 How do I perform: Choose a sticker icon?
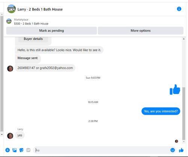click(x=21, y=150)
